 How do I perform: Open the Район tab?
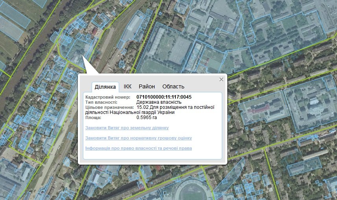[x=147, y=86]
